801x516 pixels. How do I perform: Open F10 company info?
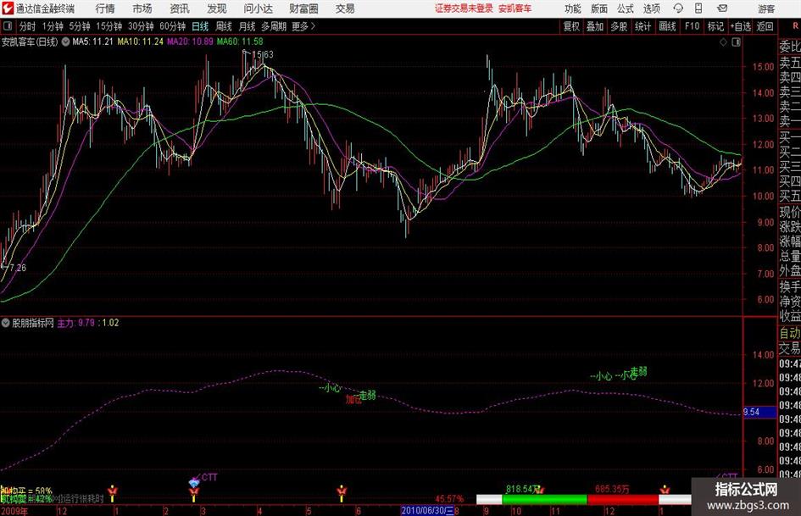tap(692, 26)
